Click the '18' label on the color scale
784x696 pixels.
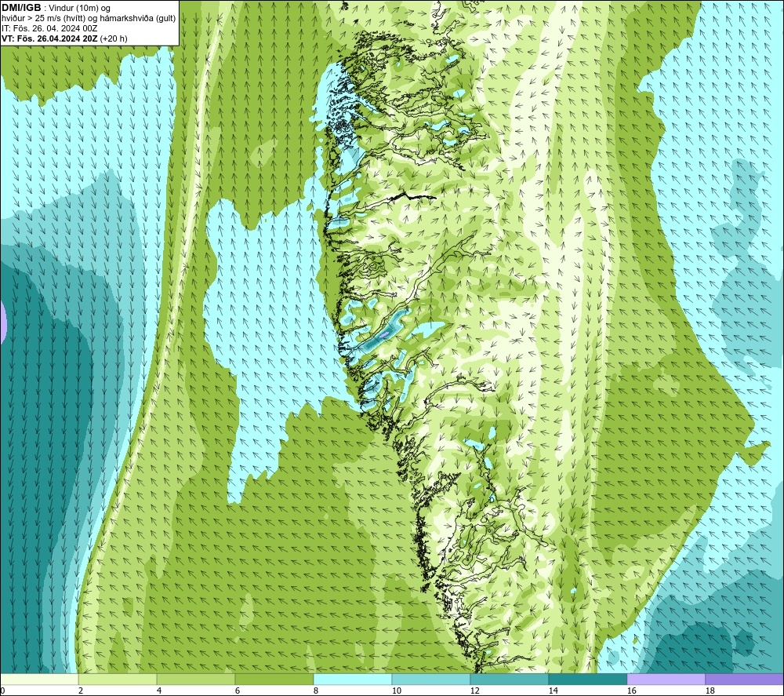[710, 691]
